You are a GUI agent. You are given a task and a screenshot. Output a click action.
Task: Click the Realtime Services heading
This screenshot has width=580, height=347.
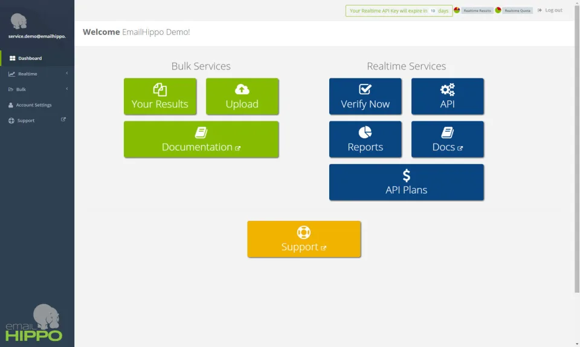click(x=406, y=66)
